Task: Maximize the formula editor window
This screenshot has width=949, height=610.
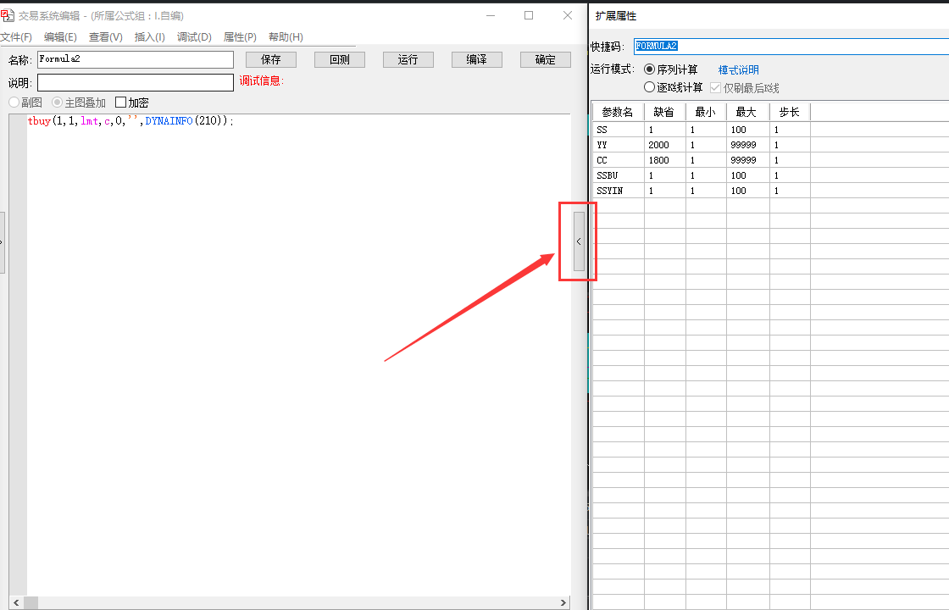Action: 529,15
